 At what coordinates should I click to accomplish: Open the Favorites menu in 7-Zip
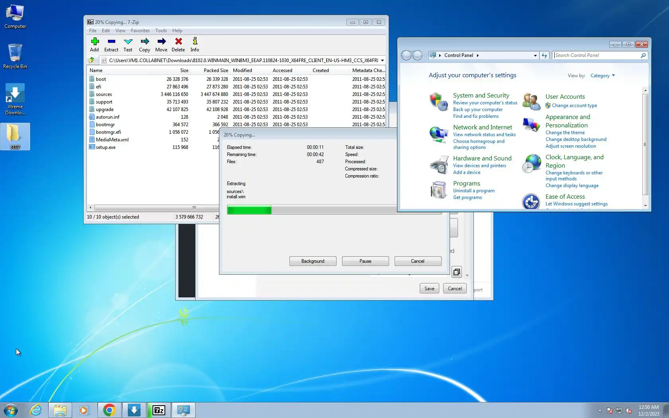[140, 31]
